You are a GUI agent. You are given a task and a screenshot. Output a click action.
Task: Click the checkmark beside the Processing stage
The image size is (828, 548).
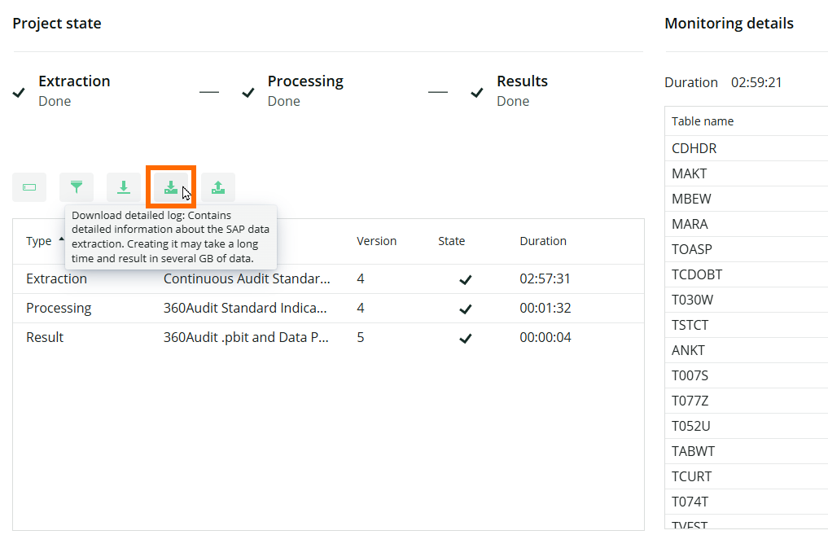click(x=248, y=93)
